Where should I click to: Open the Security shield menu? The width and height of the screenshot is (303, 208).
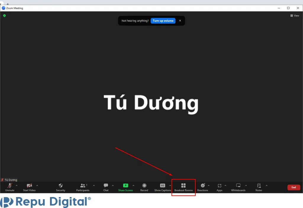60,187
